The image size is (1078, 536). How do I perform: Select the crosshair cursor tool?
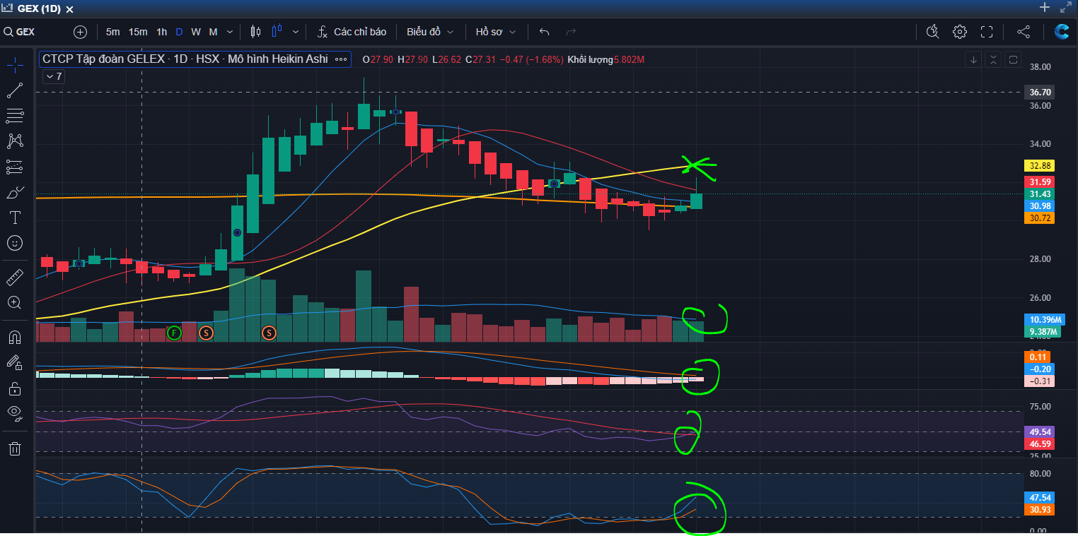15,64
